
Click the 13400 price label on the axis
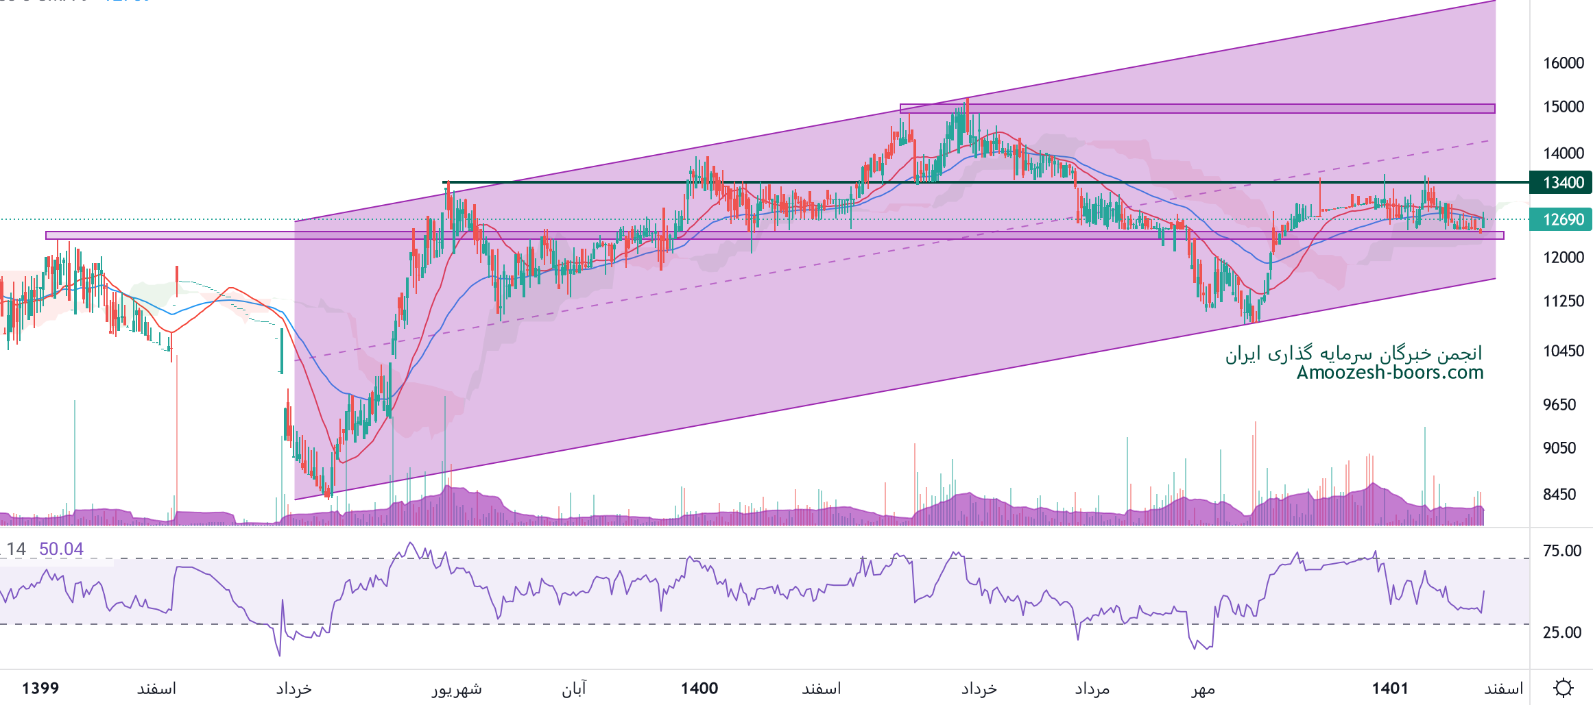click(x=1562, y=182)
